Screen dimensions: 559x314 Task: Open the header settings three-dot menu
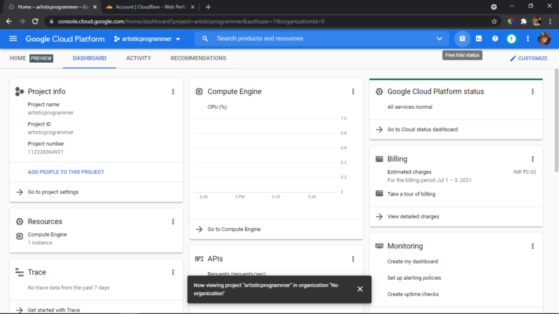coord(528,39)
